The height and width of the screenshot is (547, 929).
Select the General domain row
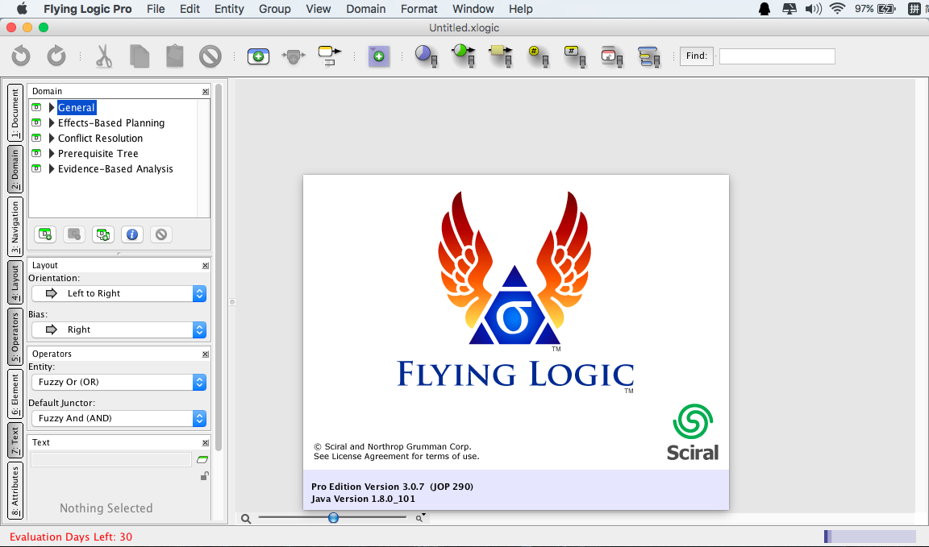77,108
